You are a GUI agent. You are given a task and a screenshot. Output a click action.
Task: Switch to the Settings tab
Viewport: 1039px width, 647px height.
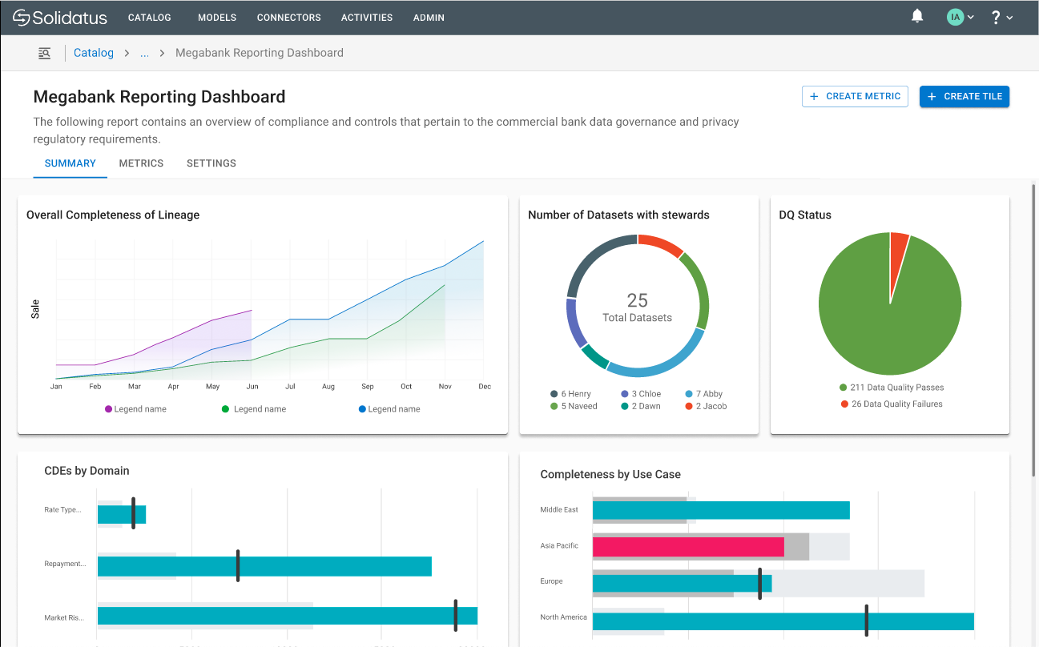point(211,163)
